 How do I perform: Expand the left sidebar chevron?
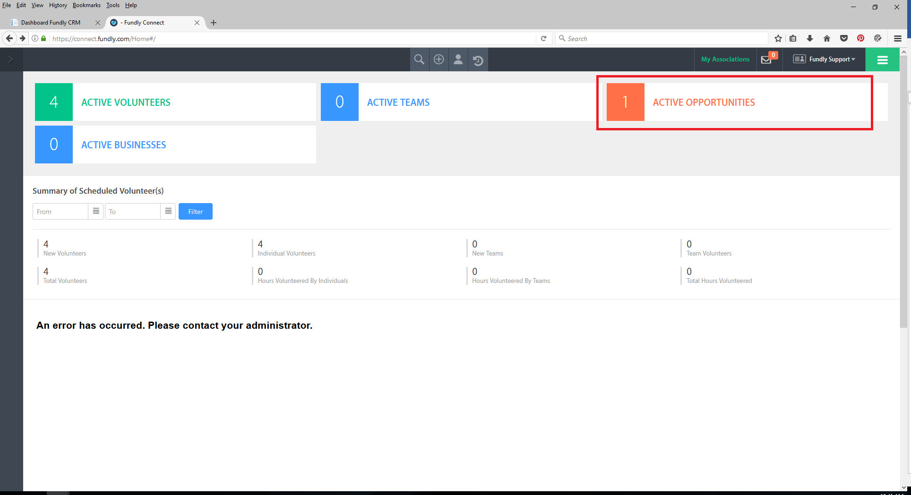11,60
